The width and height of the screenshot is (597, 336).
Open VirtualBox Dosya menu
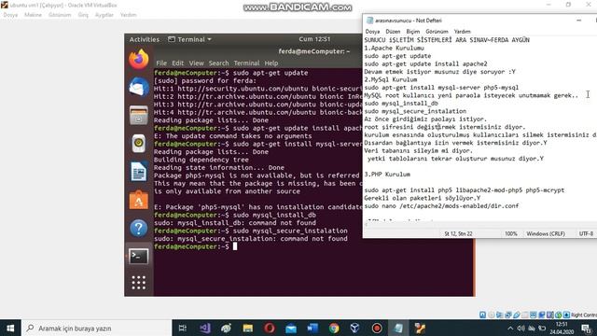(x=10, y=15)
